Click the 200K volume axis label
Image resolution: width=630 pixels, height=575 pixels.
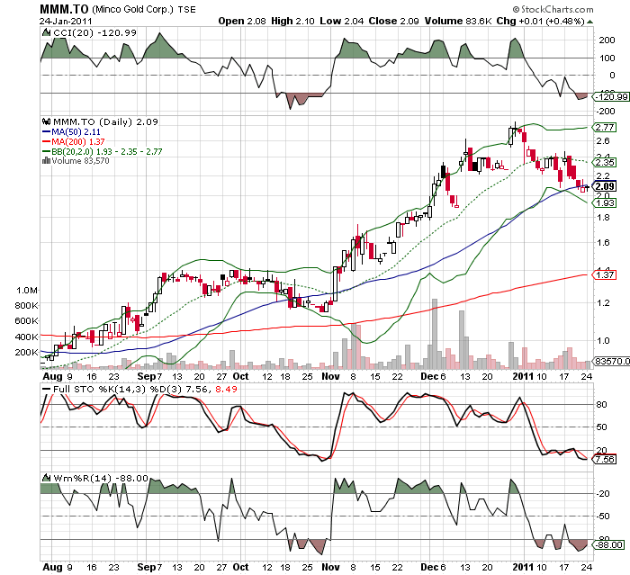pos(26,353)
